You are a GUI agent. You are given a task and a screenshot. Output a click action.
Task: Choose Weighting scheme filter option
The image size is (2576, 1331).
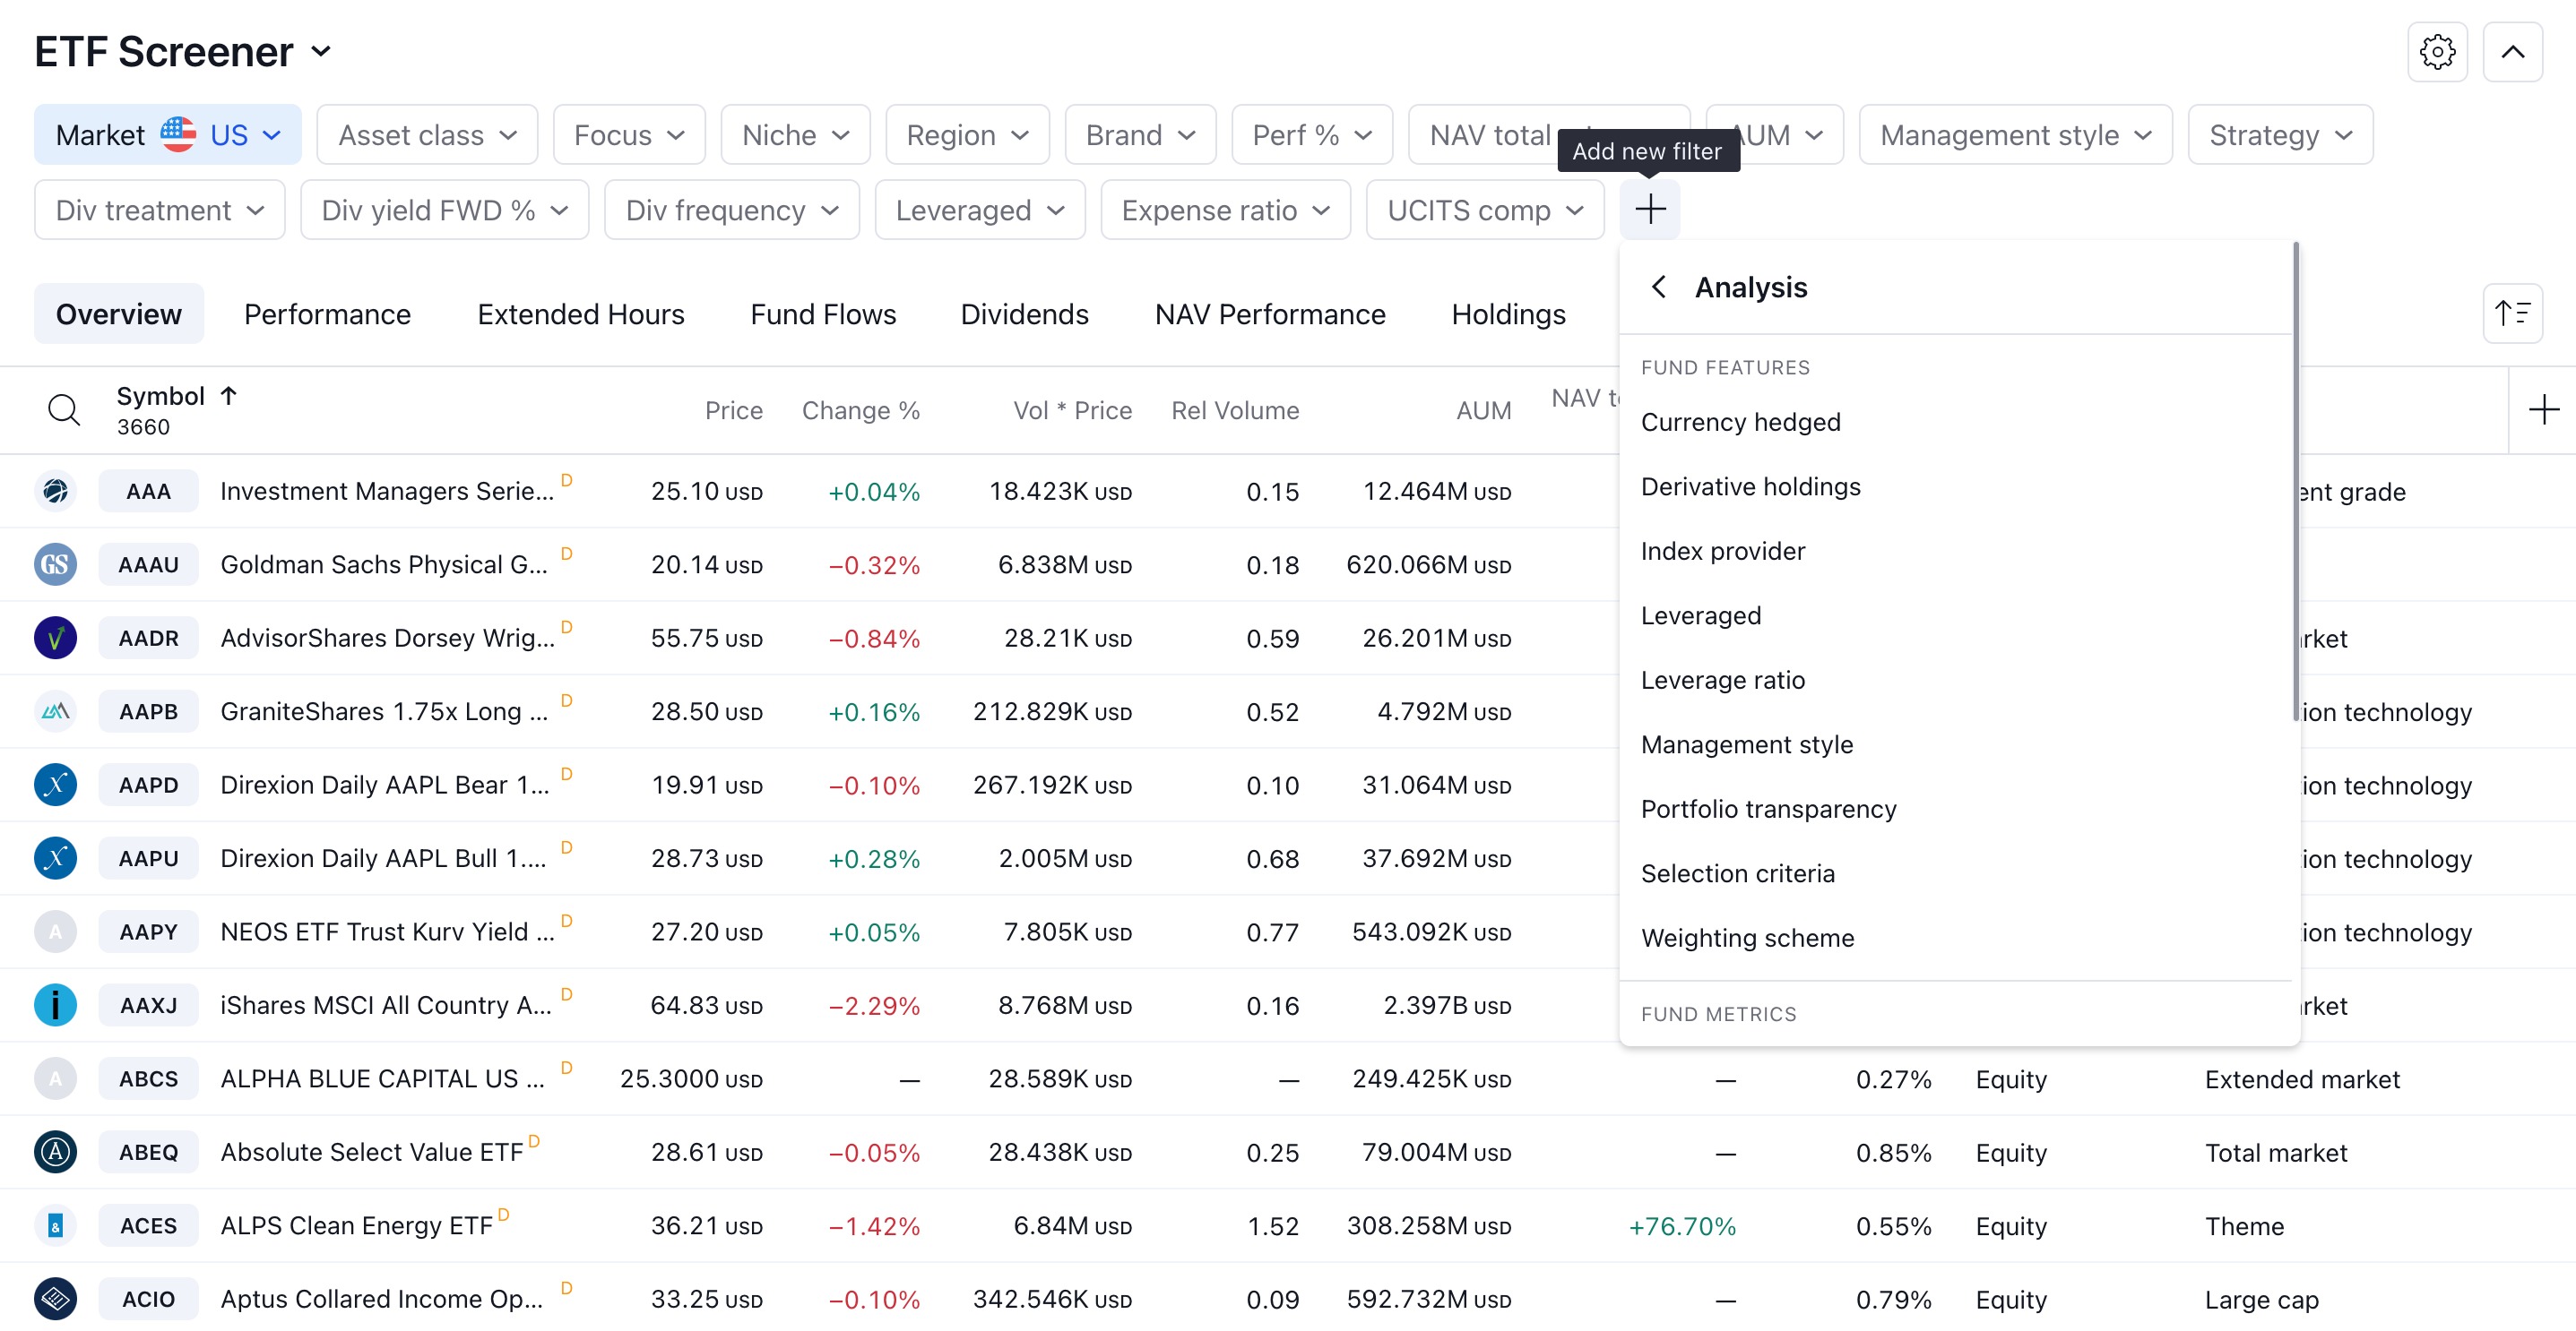coord(1747,937)
